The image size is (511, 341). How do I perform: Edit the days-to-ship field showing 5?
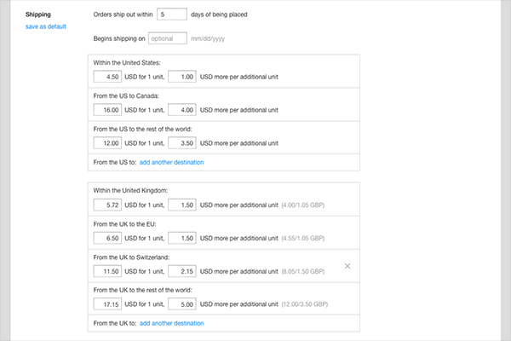click(172, 14)
